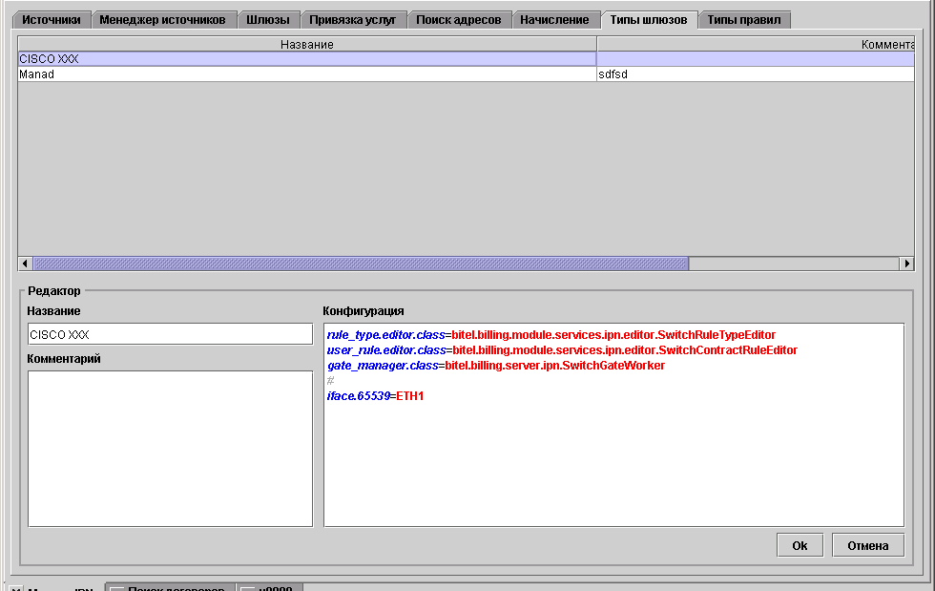The height and width of the screenshot is (591, 935).
Task: Click the Название column header
Action: (x=306, y=44)
